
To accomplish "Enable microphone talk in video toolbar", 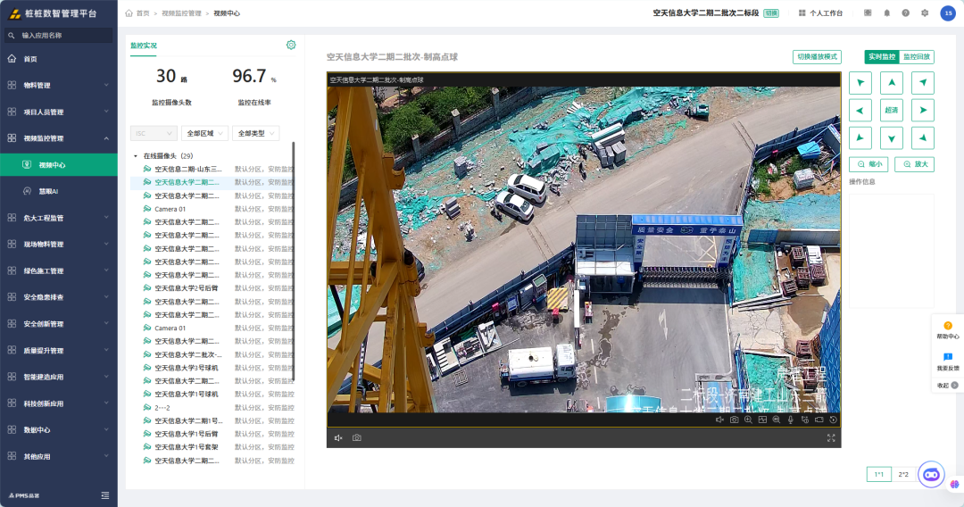I will tap(791, 420).
